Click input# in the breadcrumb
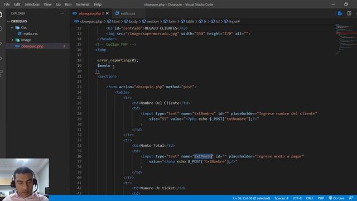This screenshot has height=201, width=357. tap(234, 21)
